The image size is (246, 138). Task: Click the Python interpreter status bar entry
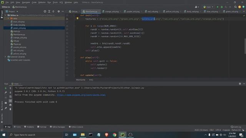(236, 130)
